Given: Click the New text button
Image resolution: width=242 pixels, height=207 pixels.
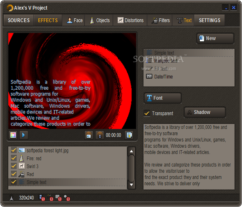Looking at the screenshot, I should [x=215, y=38].
